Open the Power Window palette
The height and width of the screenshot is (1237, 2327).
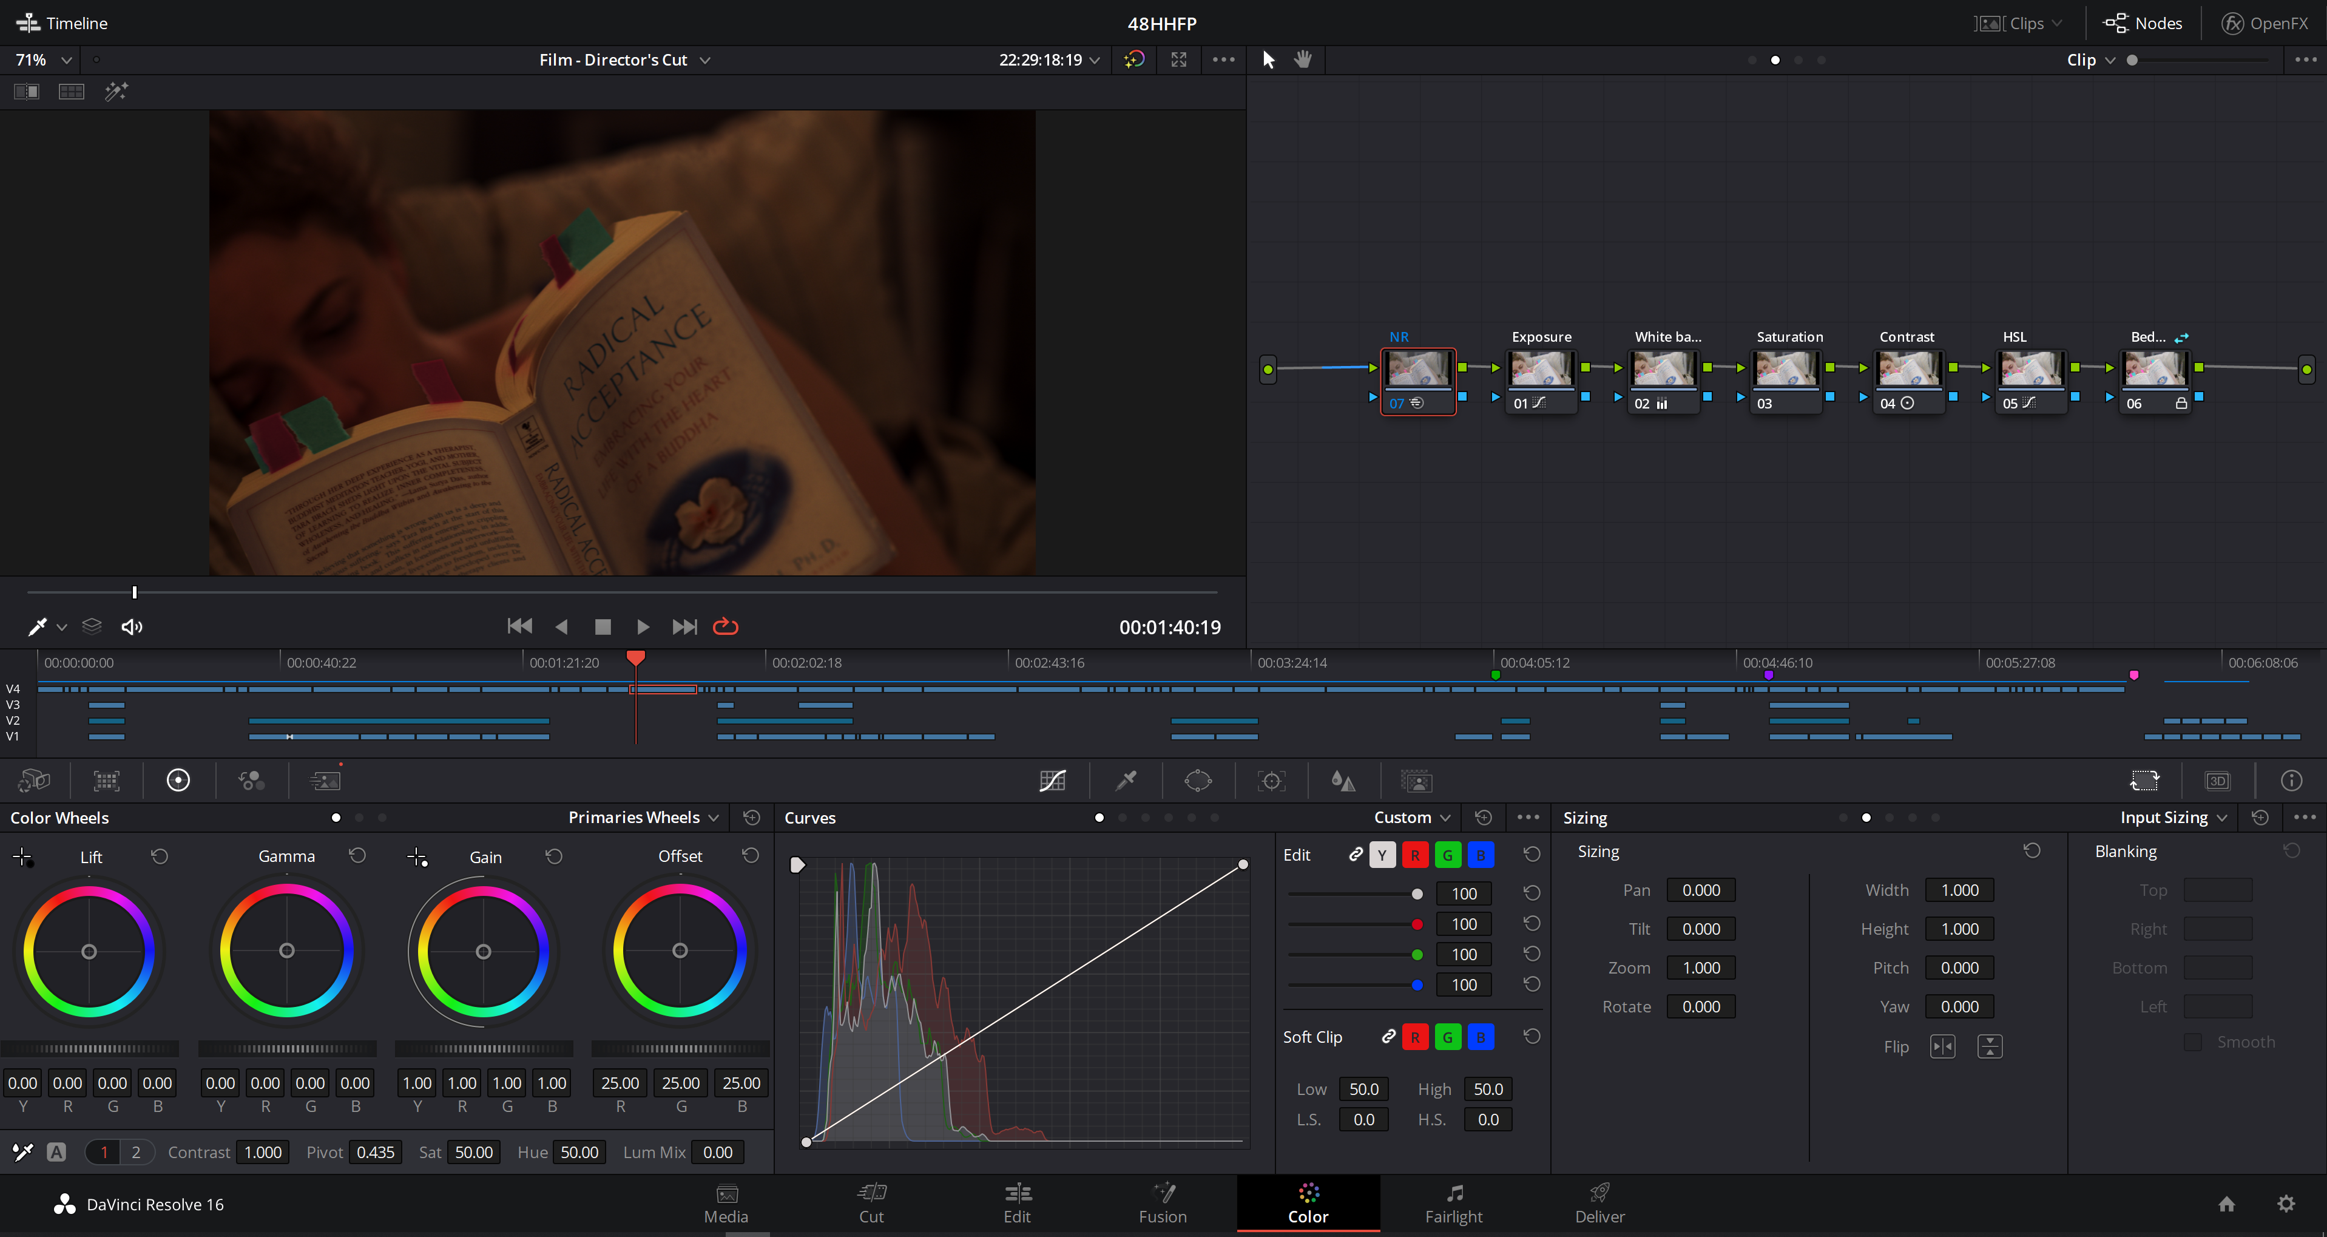coord(1198,781)
